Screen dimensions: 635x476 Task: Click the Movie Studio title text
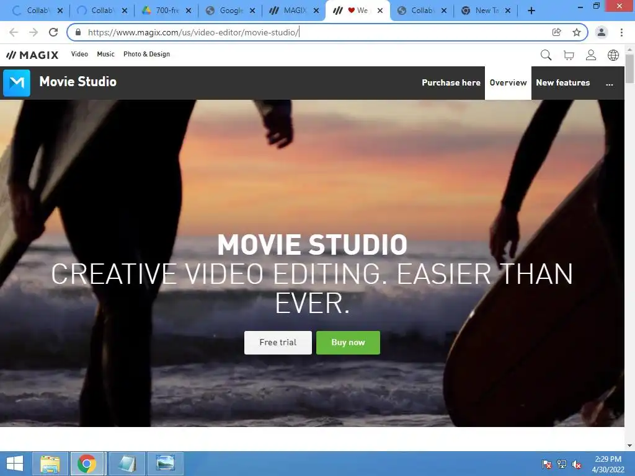tap(78, 82)
